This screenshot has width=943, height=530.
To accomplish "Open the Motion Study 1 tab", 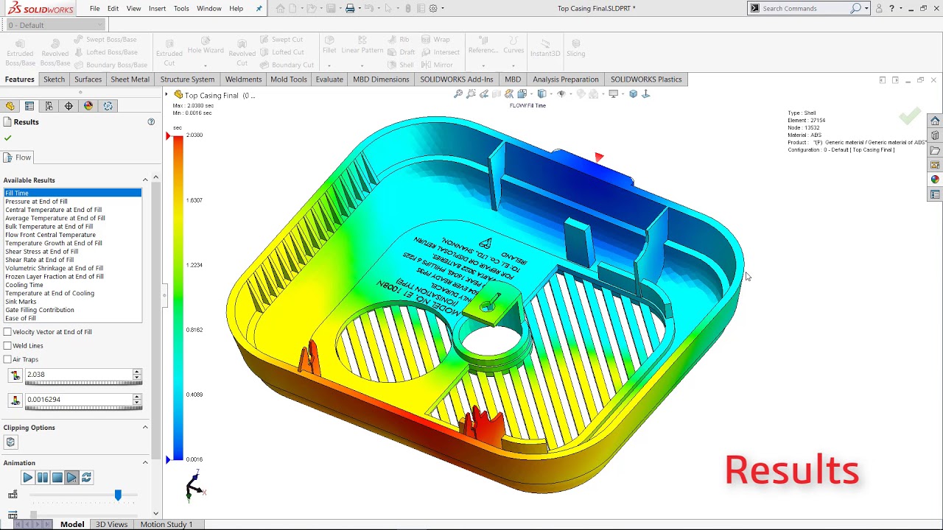I will [x=166, y=524].
